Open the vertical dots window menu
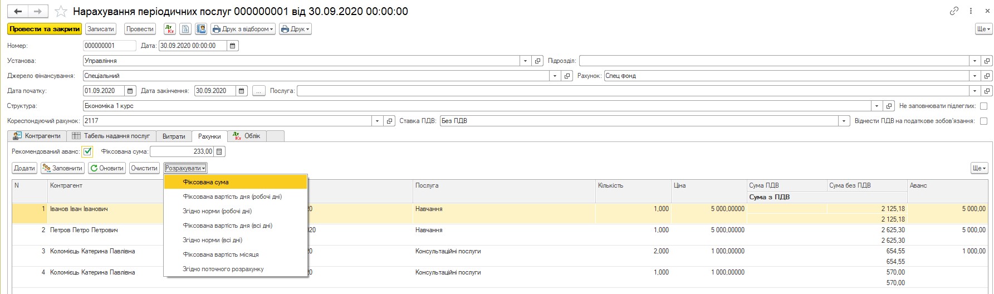The width and height of the screenshot is (994, 294). click(x=969, y=11)
